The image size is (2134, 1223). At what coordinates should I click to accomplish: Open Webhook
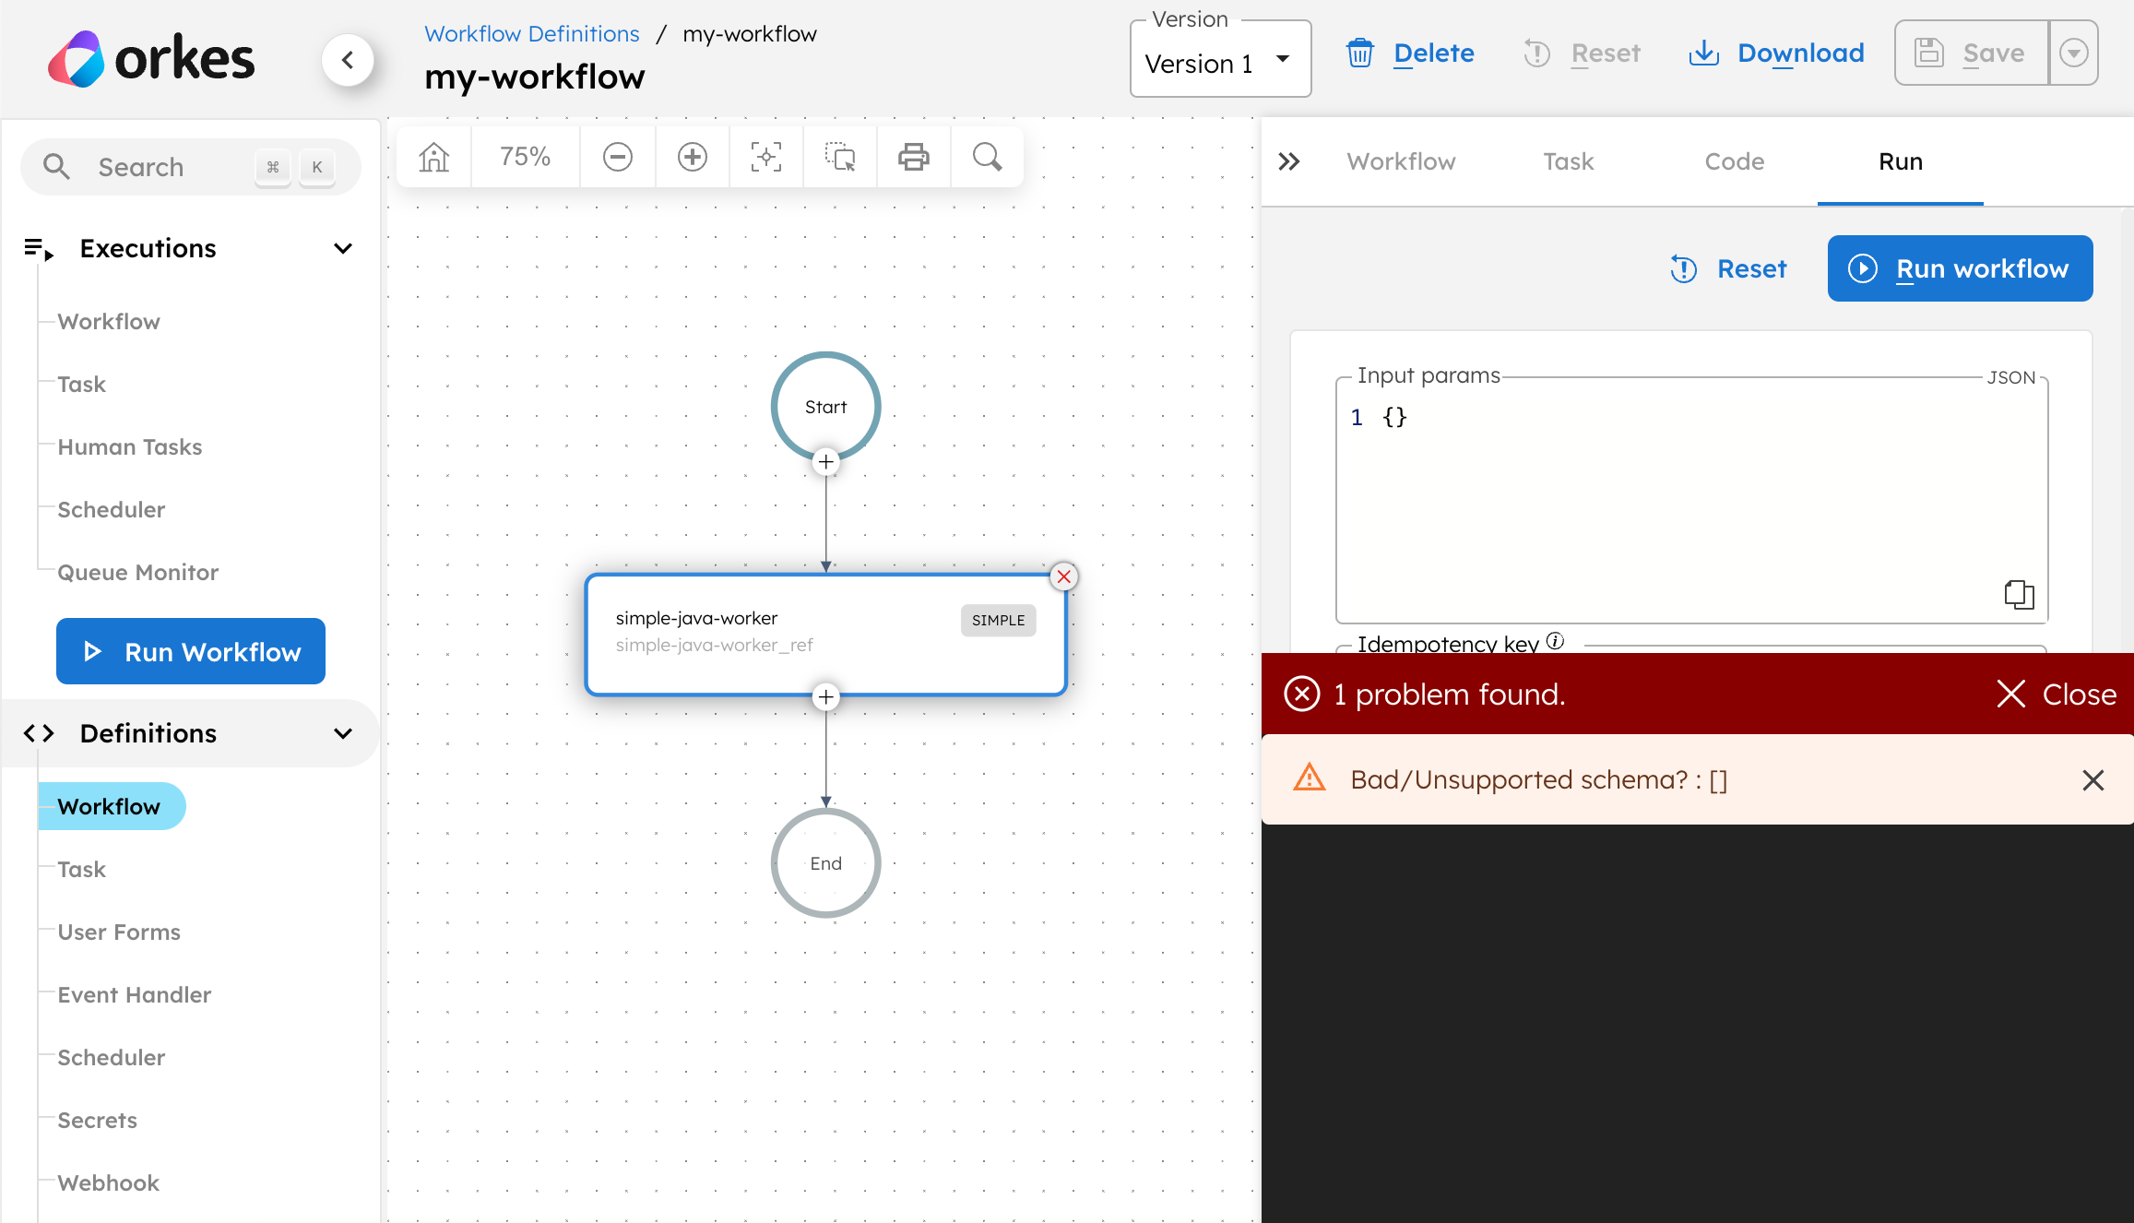coord(109,1183)
